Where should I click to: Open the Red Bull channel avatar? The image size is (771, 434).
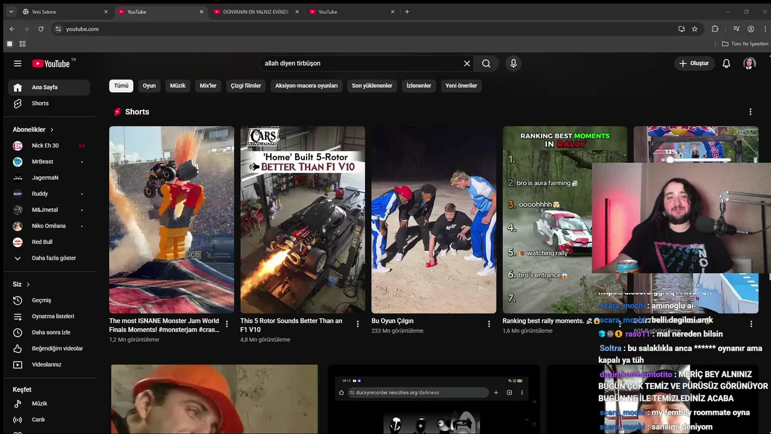click(x=18, y=242)
